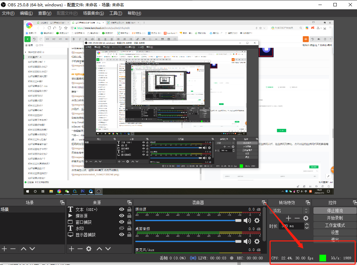Open the 场景集合(S) menu
The width and height of the screenshot is (357, 265).
[x=93, y=13]
